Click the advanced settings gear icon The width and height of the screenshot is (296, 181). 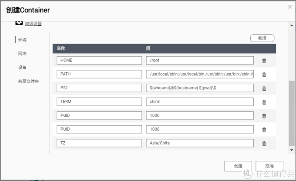click(19, 23)
